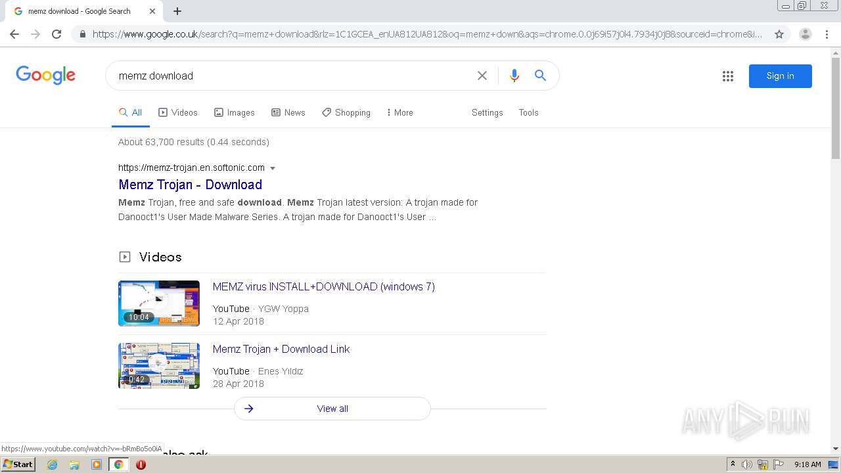This screenshot has width=841, height=473.
Task: Open a new tab with the plus button
Action: pyautogui.click(x=177, y=11)
